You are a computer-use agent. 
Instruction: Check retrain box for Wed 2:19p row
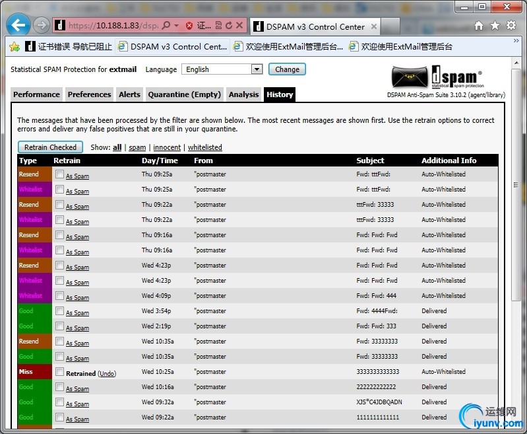59,326
